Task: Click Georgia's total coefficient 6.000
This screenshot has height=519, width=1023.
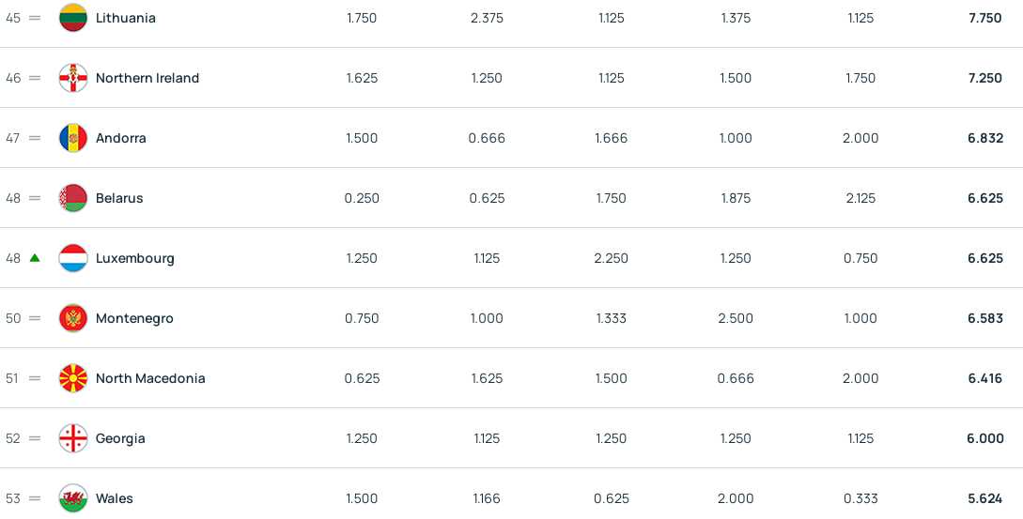Action: pyautogui.click(x=985, y=438)
